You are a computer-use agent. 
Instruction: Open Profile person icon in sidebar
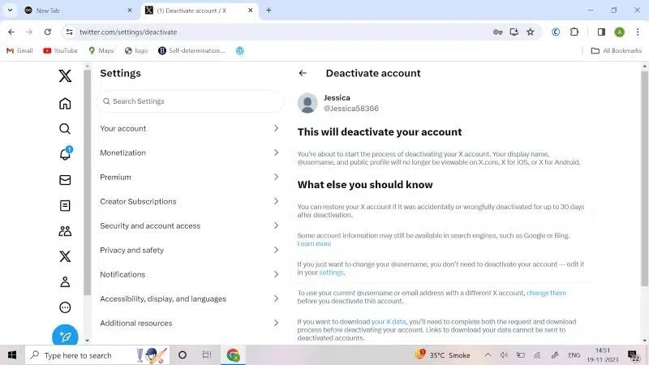65,282
